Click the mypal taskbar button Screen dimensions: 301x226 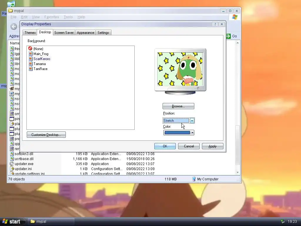tap(51, 222)
